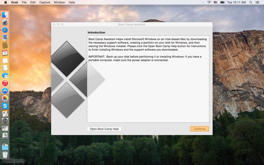264x165 pixels.
Task: Launch Skype from the dock
Action: click(5, 106)
